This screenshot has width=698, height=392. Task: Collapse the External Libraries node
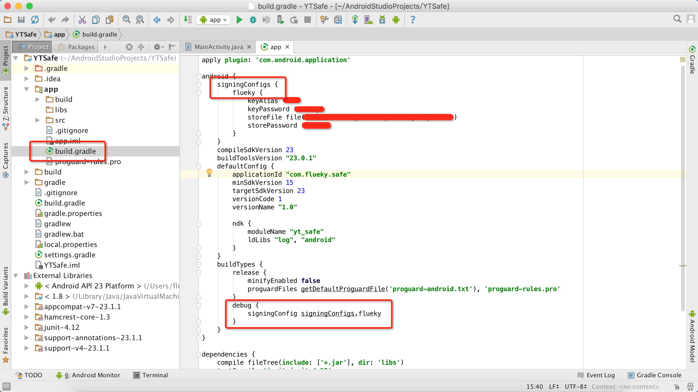tap(16, 276)
